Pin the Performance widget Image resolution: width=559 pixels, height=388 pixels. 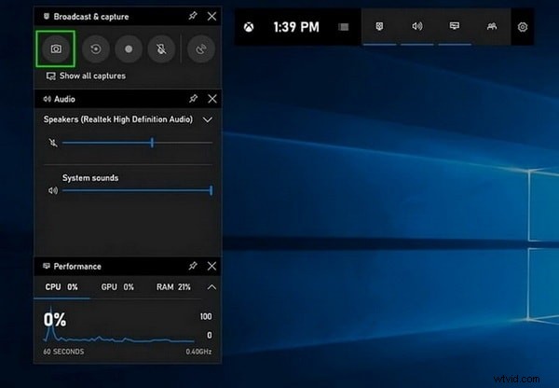click(193, 266)
